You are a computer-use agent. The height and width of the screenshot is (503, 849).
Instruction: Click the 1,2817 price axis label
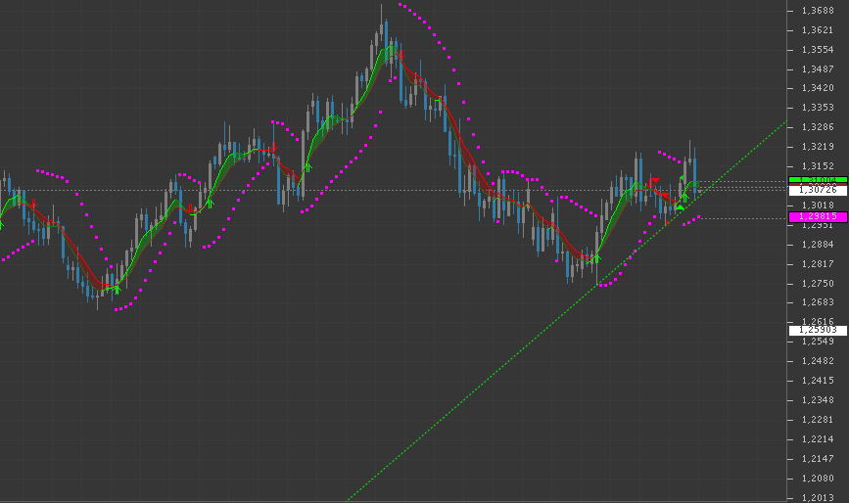pos(818,264)
